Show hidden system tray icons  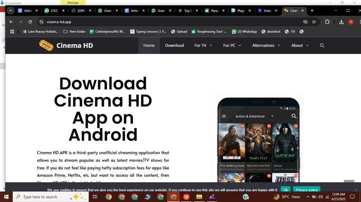308,197
